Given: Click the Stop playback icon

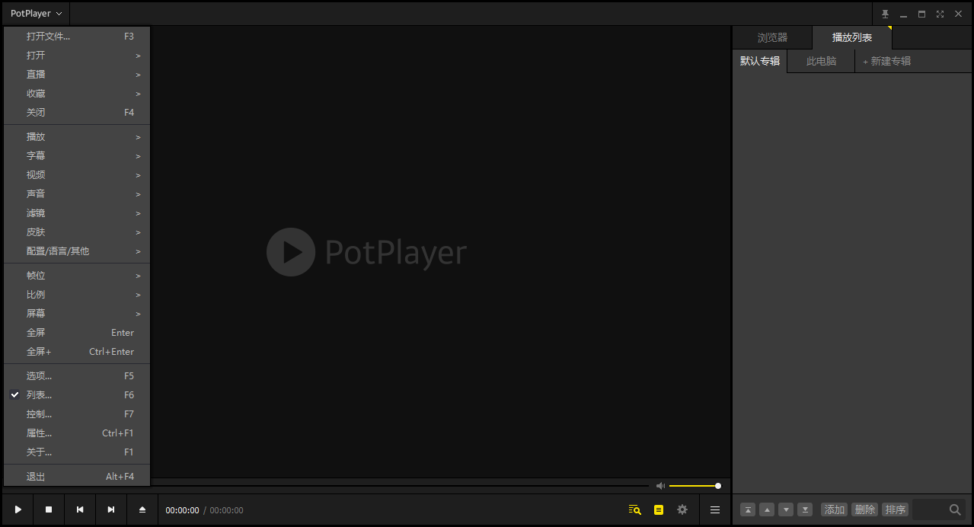Looking at the screenshot, I should (48, 509).
